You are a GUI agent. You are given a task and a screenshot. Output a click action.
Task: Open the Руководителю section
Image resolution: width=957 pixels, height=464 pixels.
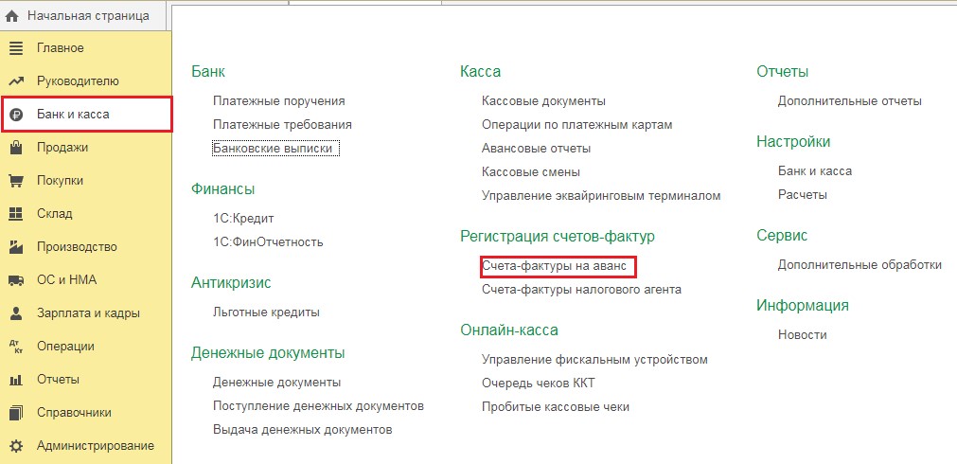(x=86, y=81)
